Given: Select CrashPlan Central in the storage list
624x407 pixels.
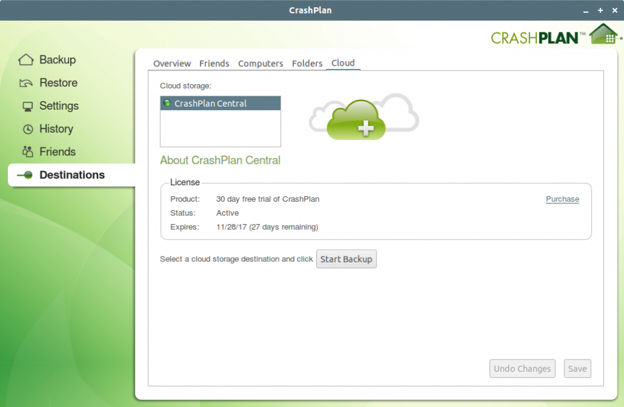Looking at the screenshot, I should [210, 103].
